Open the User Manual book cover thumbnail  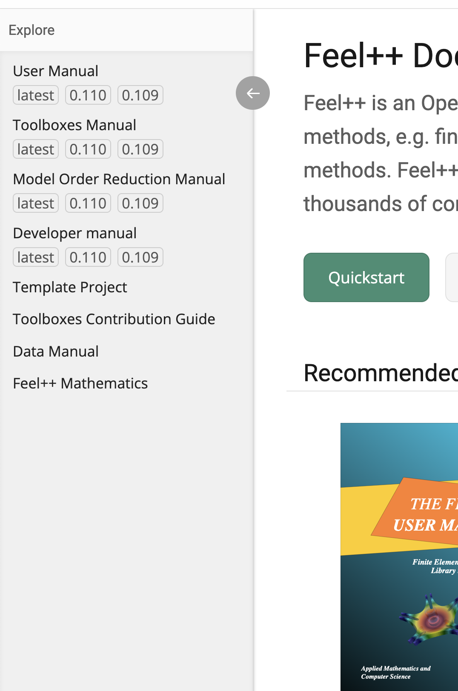click(399, 557)
